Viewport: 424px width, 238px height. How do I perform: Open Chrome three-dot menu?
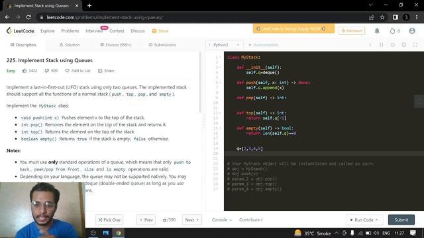[x=417, y=17]
